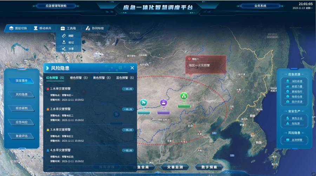
Task: Open 数字预案 bottom tab
Action: point(209,167)
